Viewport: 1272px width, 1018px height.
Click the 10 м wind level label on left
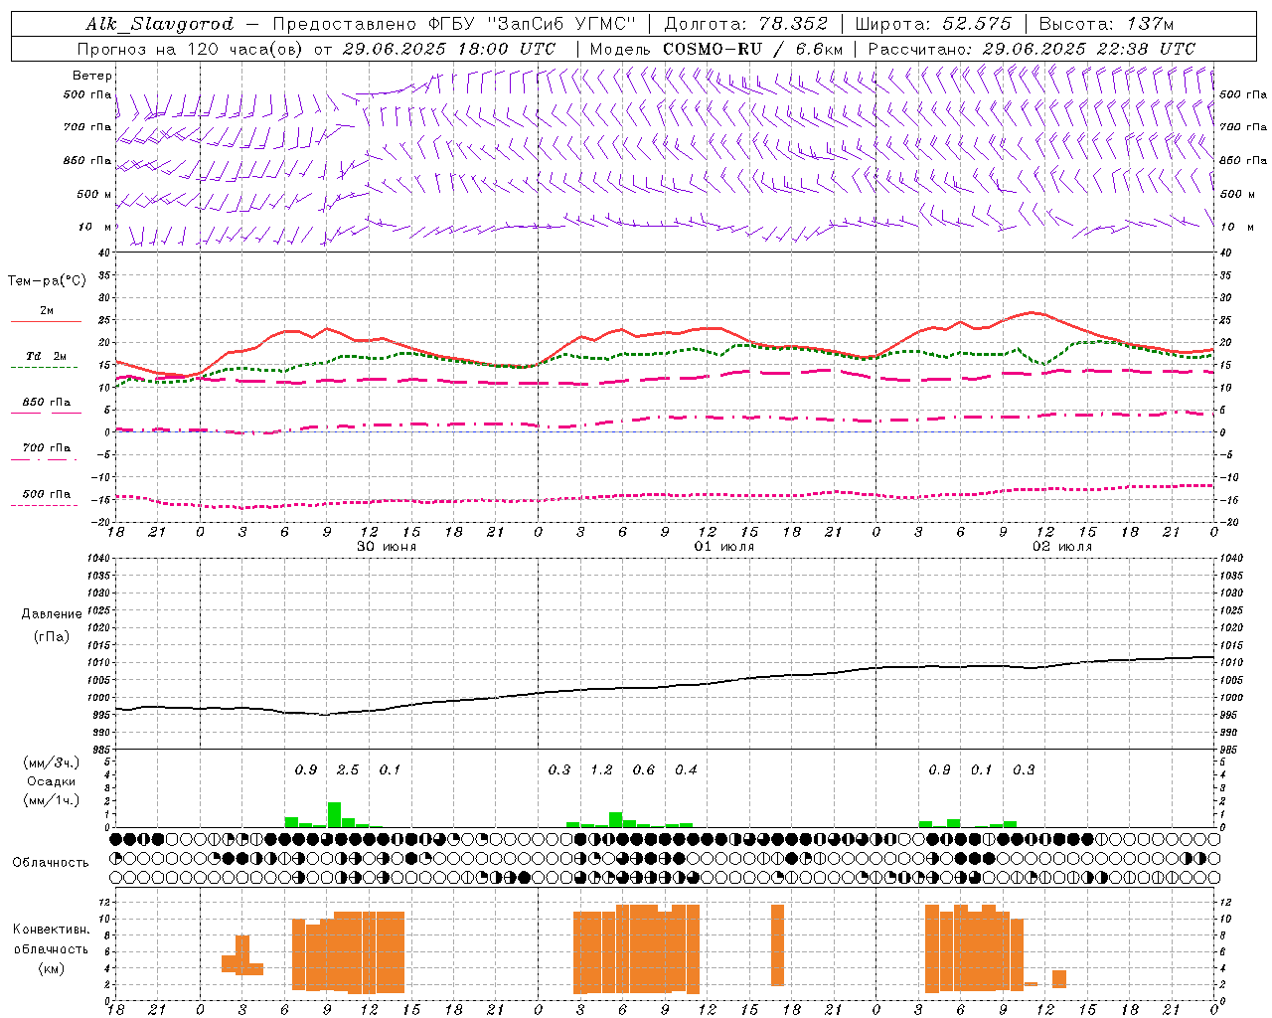[x=96, y=227]
